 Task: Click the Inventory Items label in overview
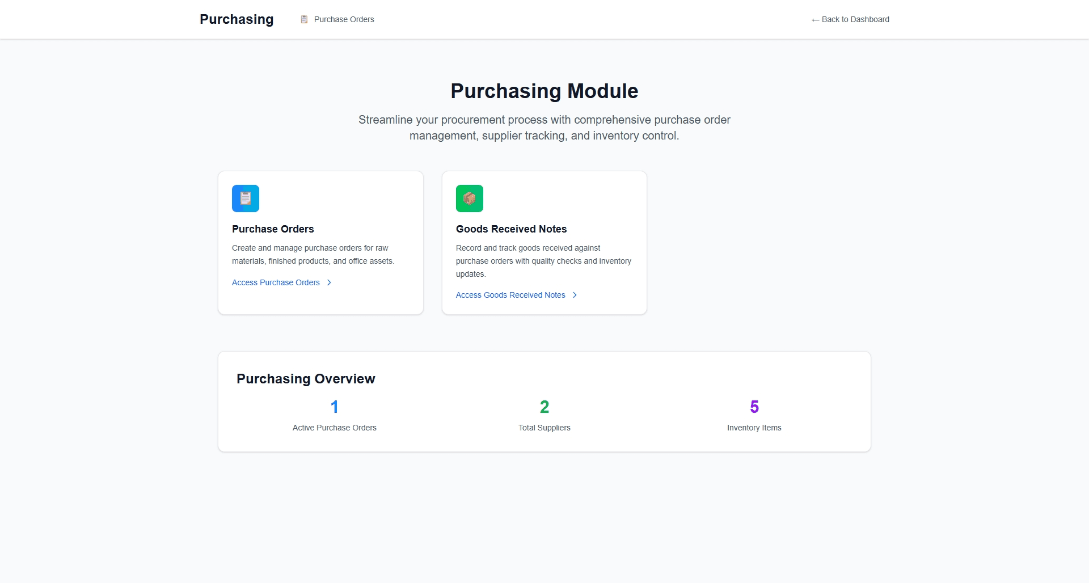(x=754, y=428)
